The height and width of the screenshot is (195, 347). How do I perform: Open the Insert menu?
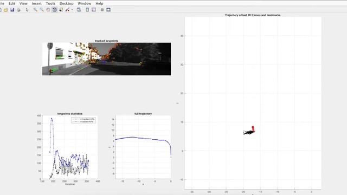pyautogui.click(x=36, y=4)
